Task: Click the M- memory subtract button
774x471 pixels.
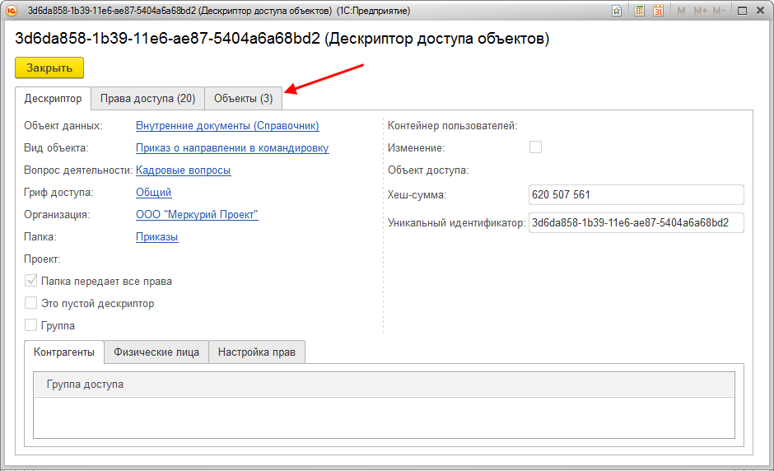Action: 719,11
